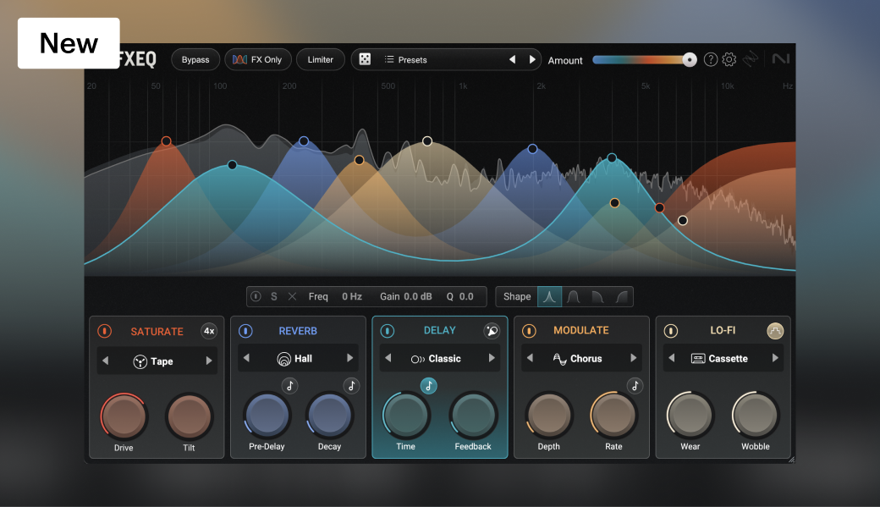This screenshot has height=507, width=880.
Task: Click the Native Instruments logo icon
Action: (x=781, y=58)
